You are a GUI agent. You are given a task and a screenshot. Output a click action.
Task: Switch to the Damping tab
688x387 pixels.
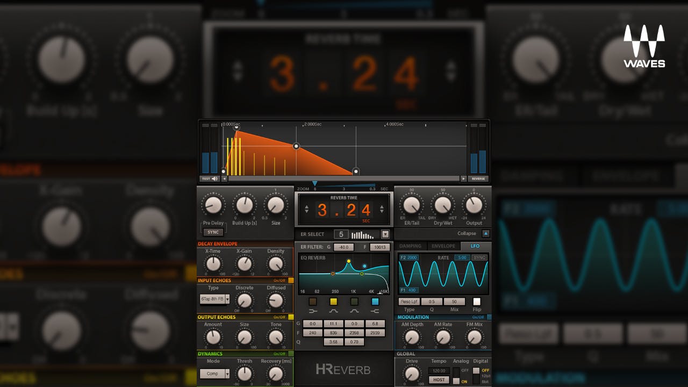(x=410, y=246)
